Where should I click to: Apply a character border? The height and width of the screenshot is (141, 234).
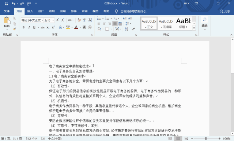[90, 20]
